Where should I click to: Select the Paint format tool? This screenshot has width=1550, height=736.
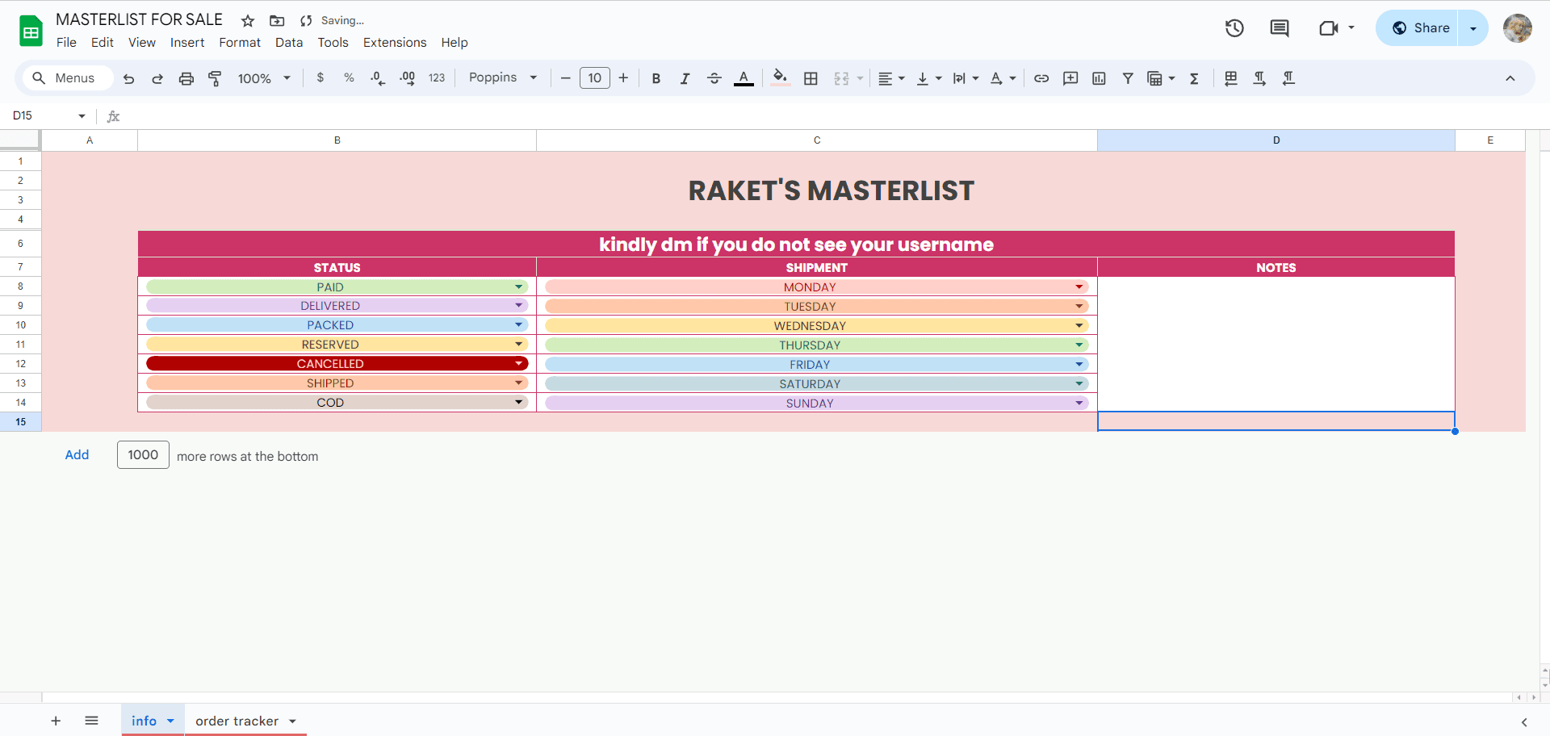point(215,78)
